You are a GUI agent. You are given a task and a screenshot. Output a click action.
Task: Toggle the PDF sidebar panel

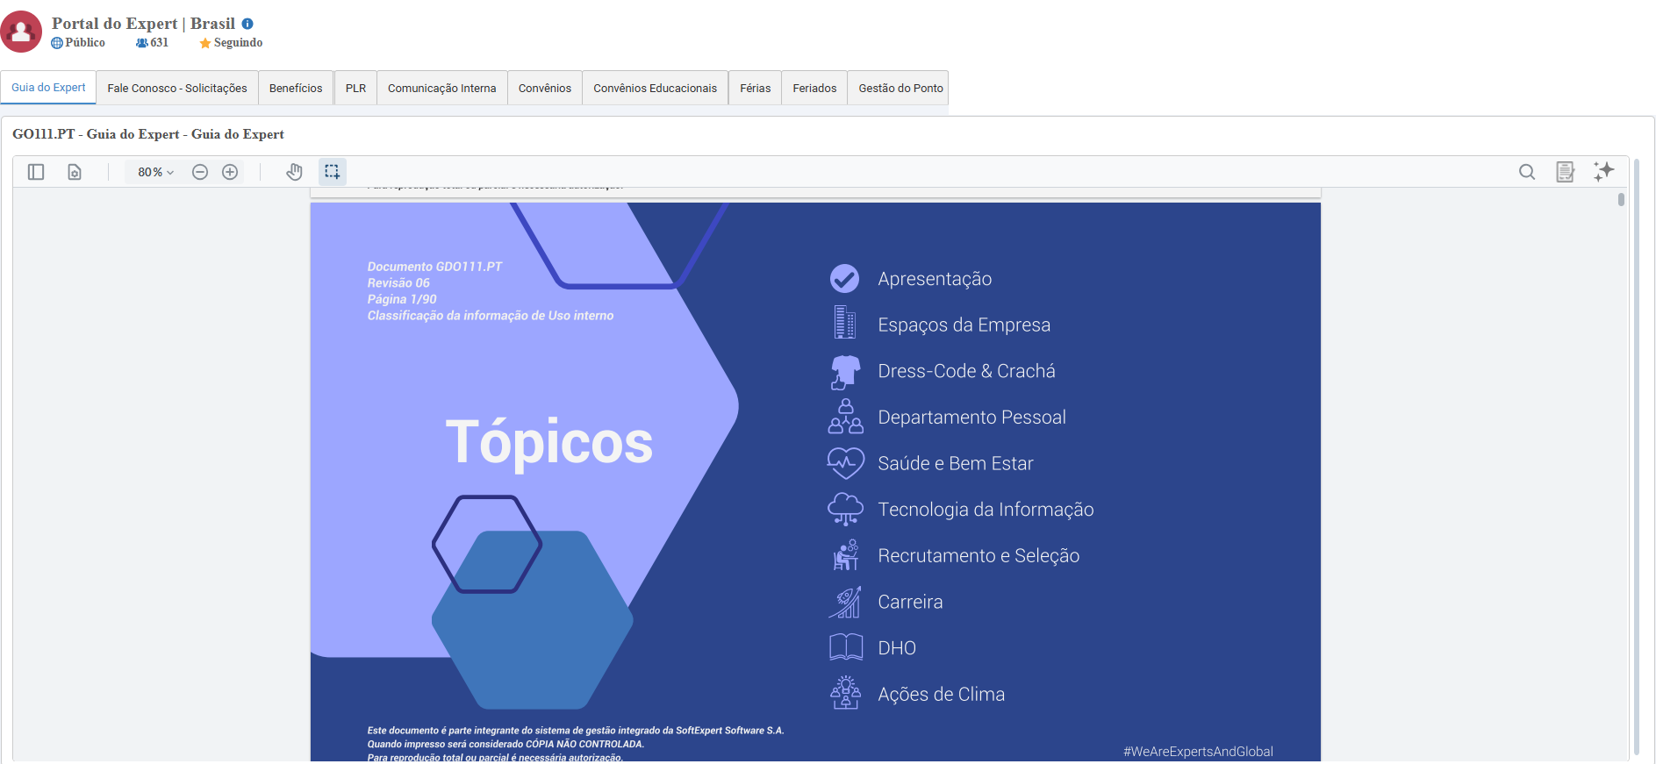tap(36, 172)
